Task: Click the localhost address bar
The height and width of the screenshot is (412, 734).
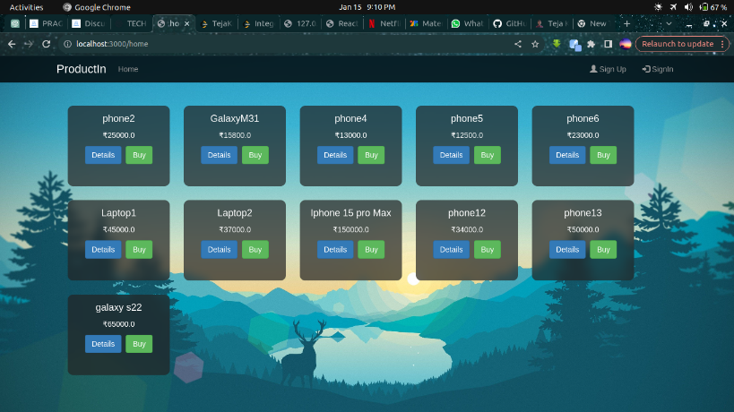Action: (x=290, y=44)
